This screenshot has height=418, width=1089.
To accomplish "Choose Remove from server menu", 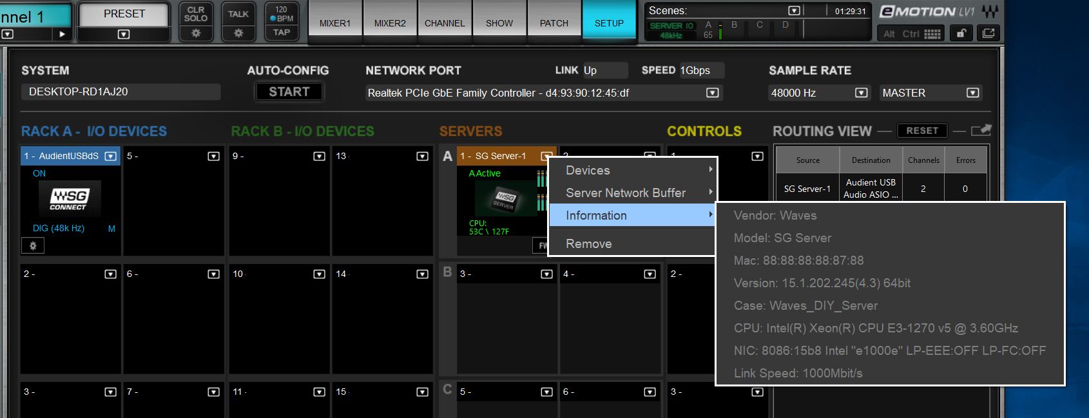I will point(632,243).
